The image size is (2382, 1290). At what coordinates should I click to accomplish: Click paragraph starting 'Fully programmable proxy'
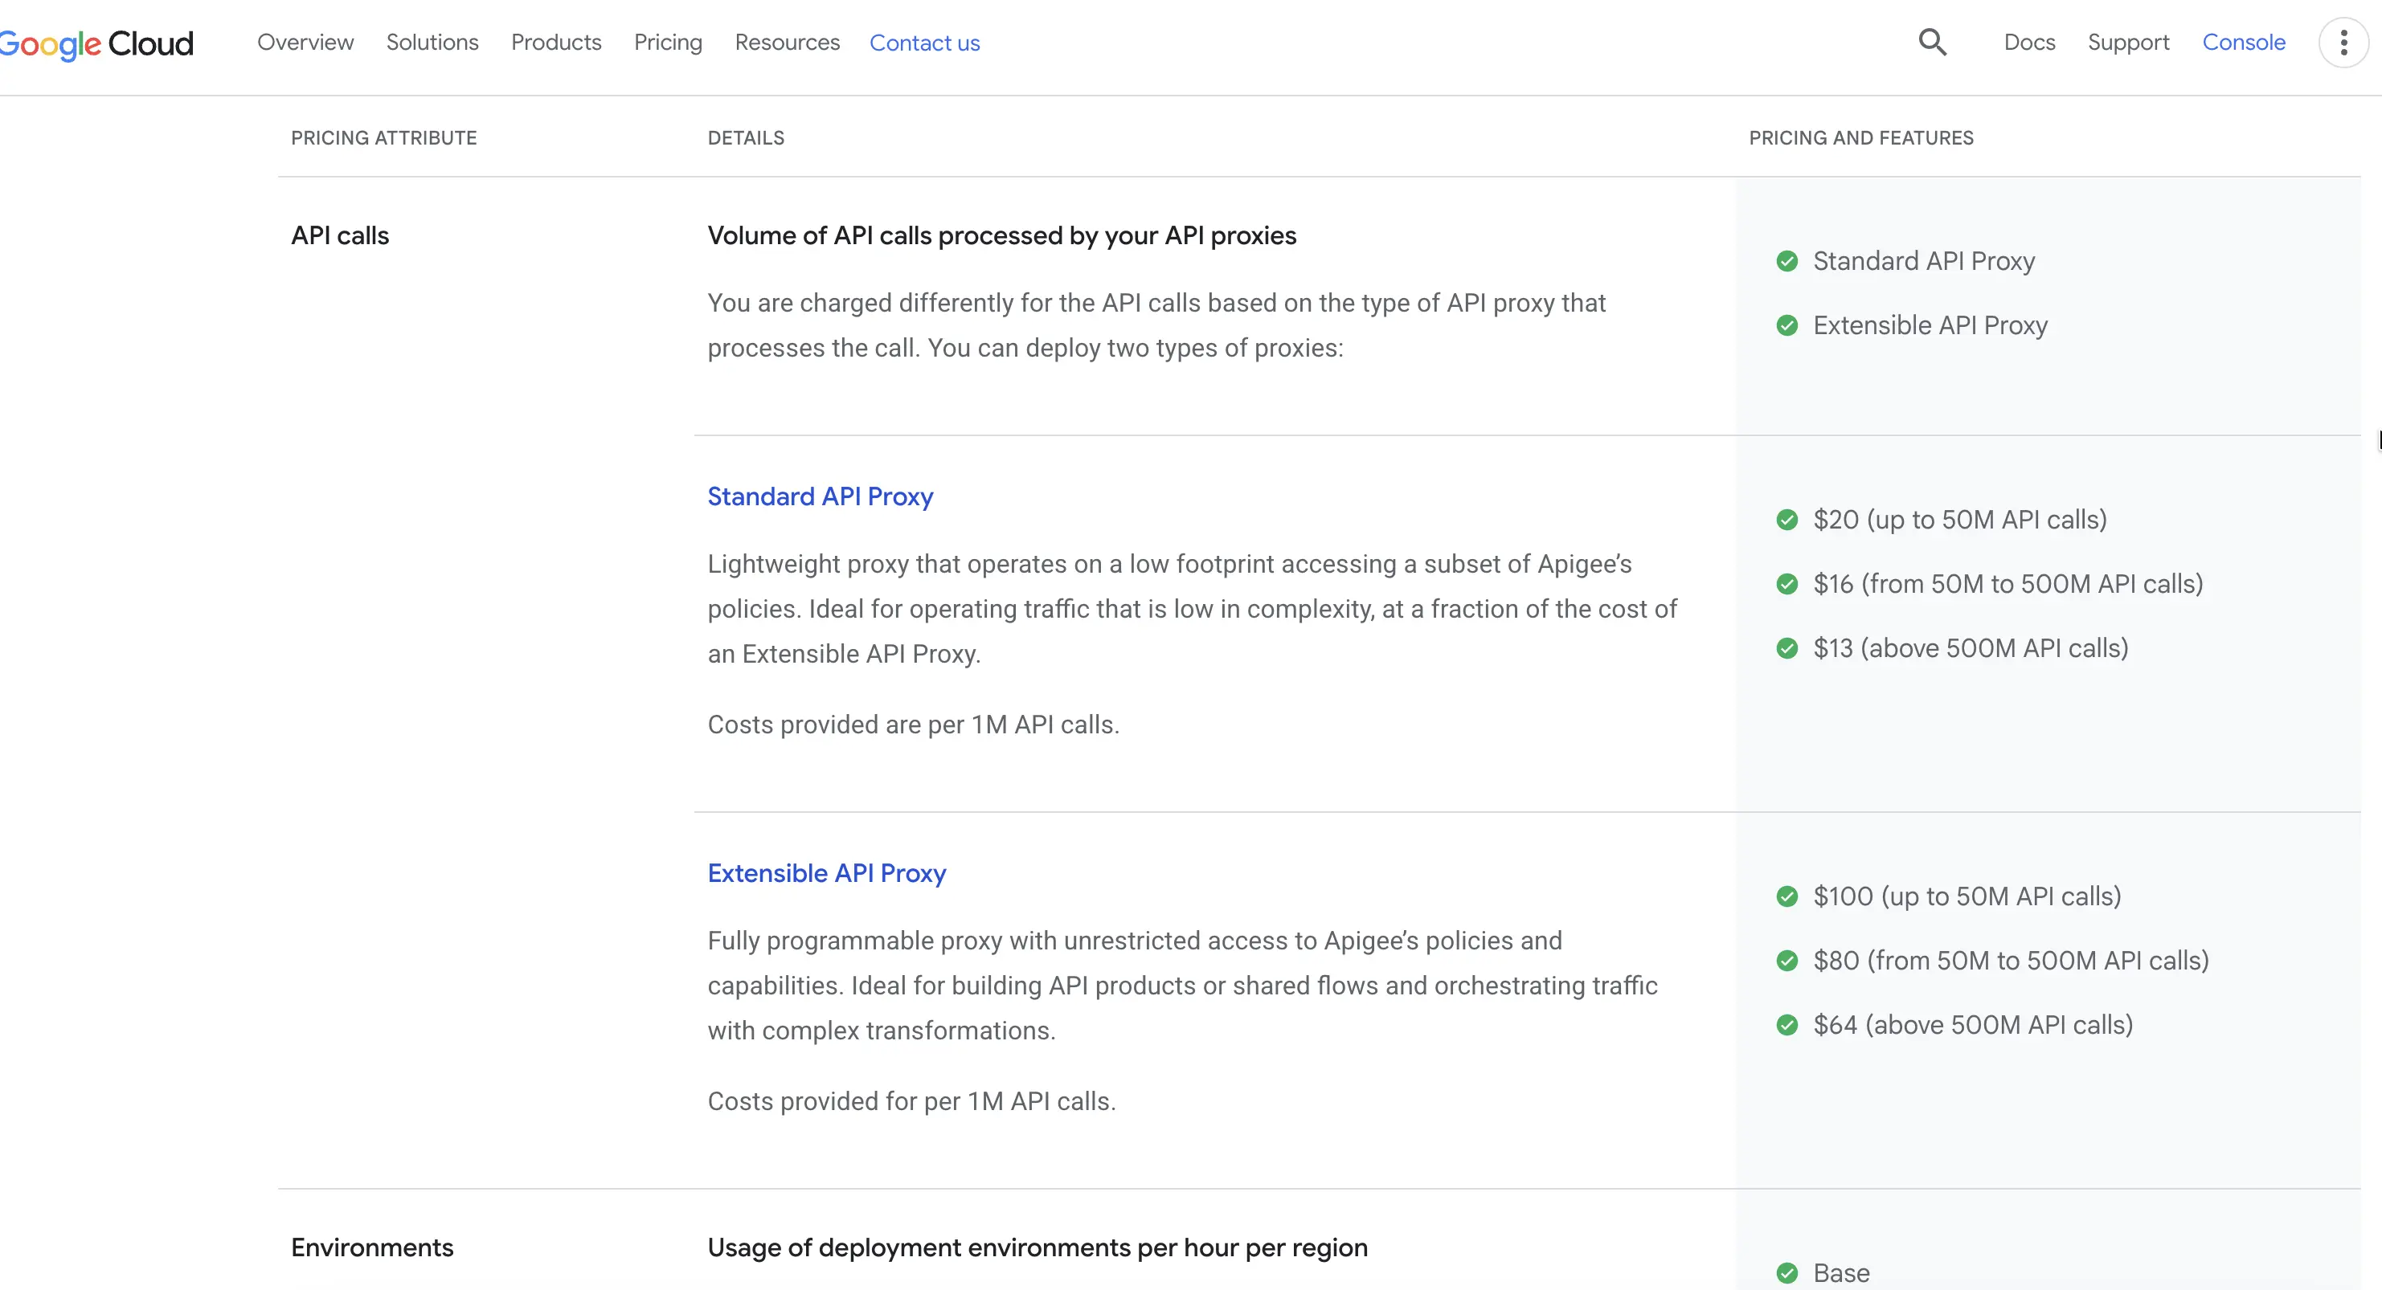(x=1181, y=986)
